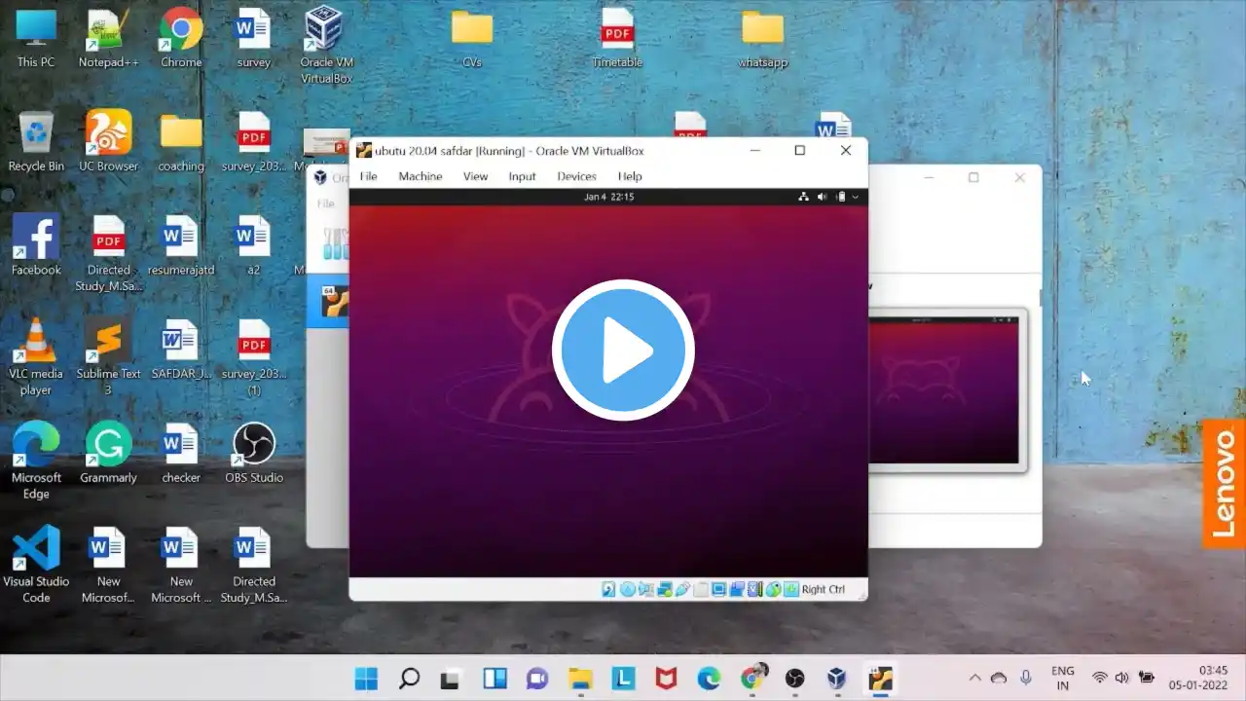Click the OBS Studio taskbar icon
The image size is (1246, 701).
pyautogui.click(x=794, y=679)
